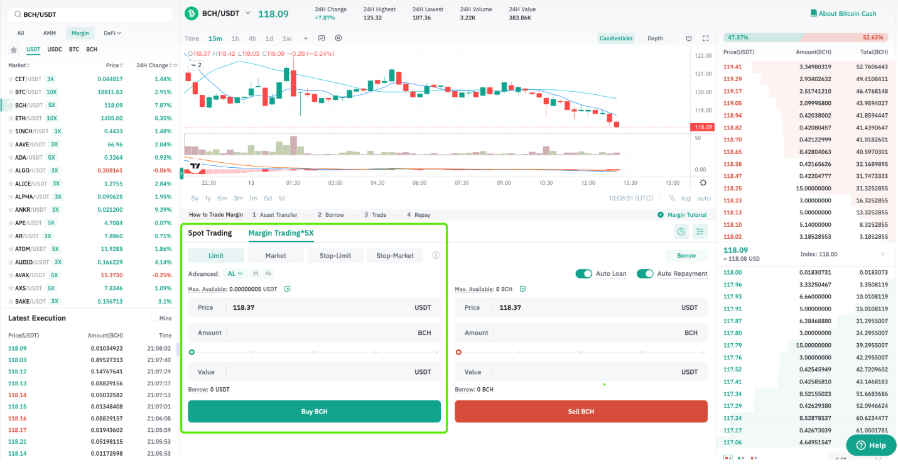898x467 pixels.
Task: Set chart interval to 4h
Action: point(252,38)
